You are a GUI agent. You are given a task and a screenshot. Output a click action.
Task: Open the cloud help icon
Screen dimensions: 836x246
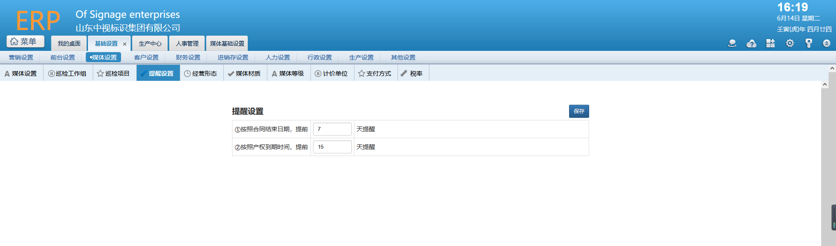tap(751, 43)
